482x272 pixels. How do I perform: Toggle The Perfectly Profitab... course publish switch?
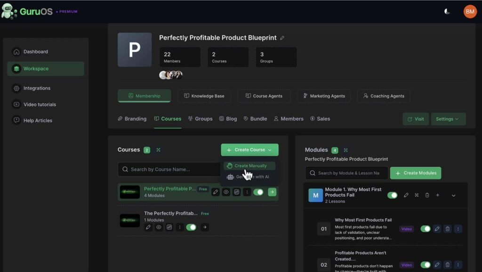pyautogui.click(x=191, y=227)
